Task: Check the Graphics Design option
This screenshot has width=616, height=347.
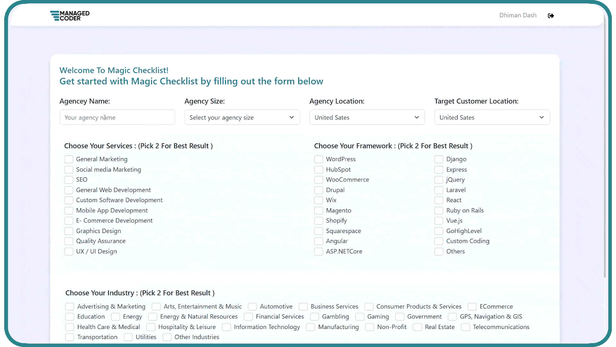Action: pos(69,231)
